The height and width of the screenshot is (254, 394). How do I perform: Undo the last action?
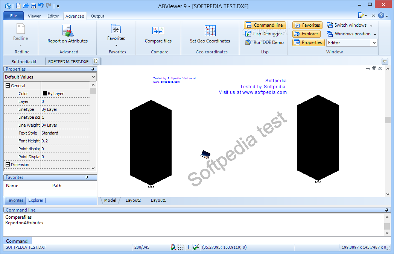(x=41, y=5)
